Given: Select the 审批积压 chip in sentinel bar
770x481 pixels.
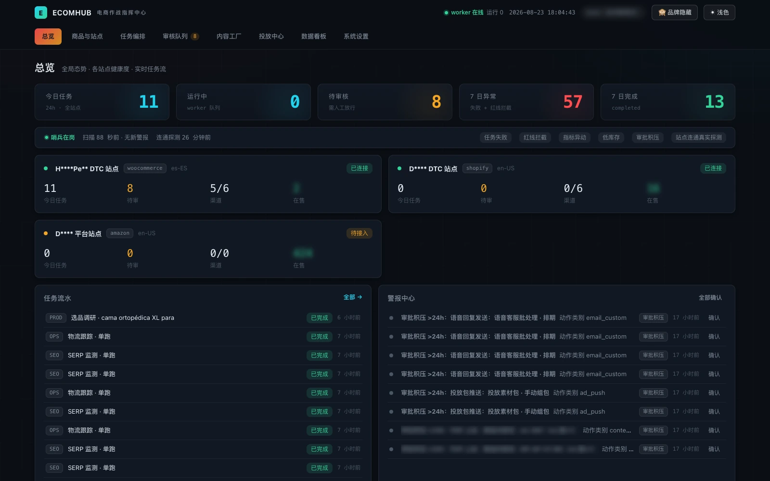Looking at the screenshot, I should tap(648, 138).
